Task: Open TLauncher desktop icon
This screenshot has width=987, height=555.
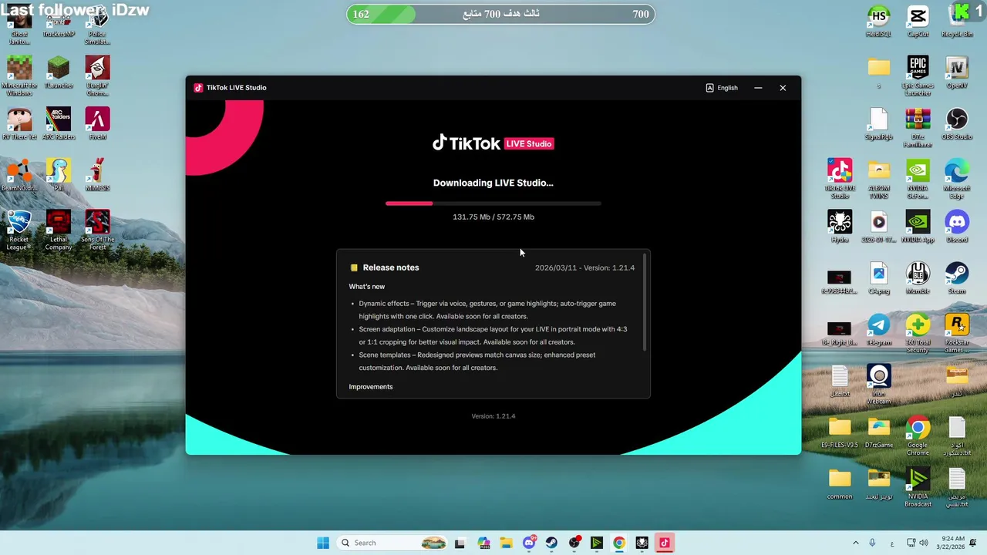Action: [59, 73]
